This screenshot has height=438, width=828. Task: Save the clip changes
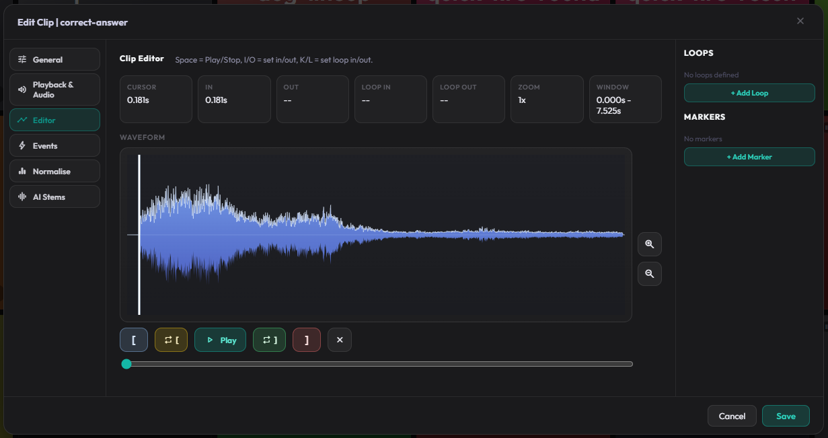click(786, 416)
